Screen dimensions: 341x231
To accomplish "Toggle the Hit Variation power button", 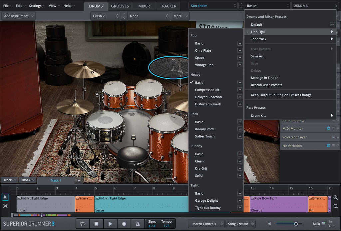I will tap(328, 145).
